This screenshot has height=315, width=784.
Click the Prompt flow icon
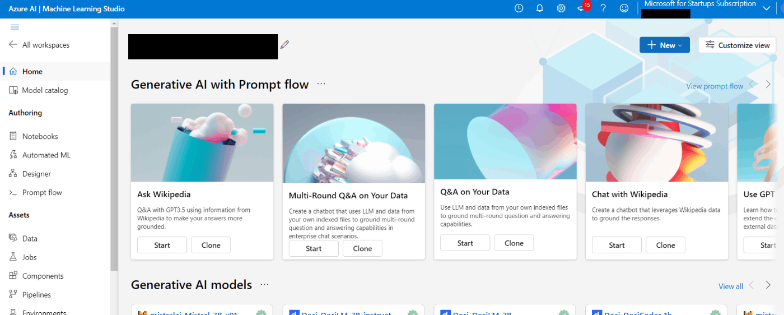(x=13, y=192)
